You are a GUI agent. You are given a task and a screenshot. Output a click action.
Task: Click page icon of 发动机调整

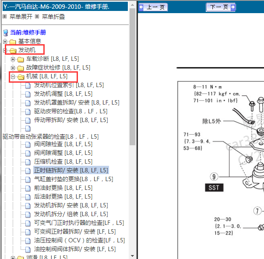(x=28, y=94)
